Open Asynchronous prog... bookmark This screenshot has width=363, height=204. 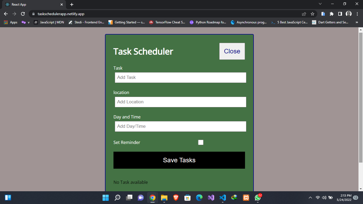[249, 22]
